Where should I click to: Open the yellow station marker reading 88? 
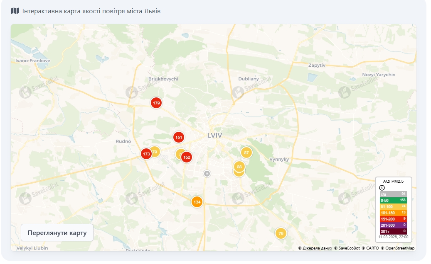tap(239, 167)
